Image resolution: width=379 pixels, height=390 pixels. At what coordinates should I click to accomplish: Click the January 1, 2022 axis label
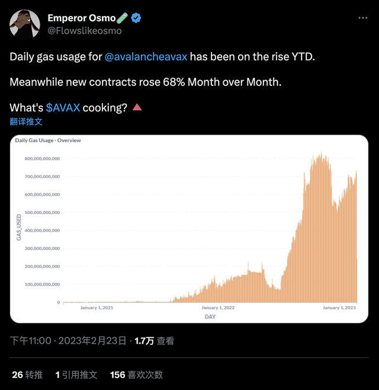218,308
